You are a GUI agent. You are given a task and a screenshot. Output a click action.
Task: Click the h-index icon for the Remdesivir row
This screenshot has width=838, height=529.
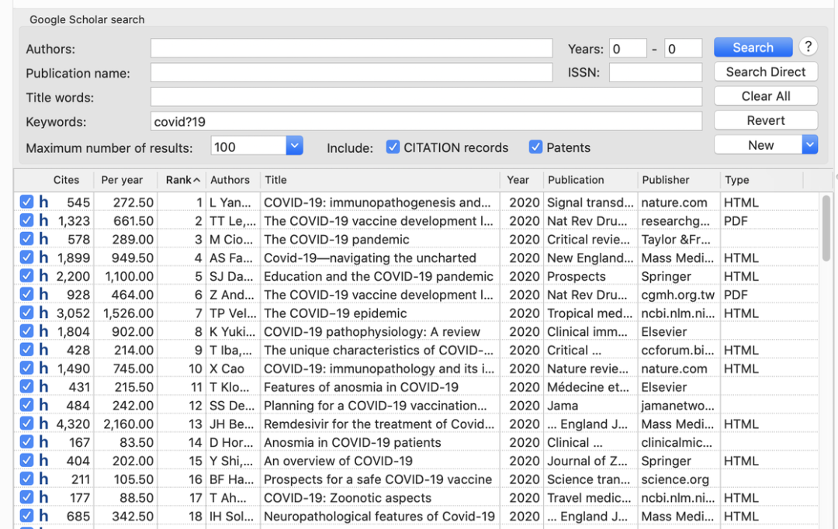point(43,424)
